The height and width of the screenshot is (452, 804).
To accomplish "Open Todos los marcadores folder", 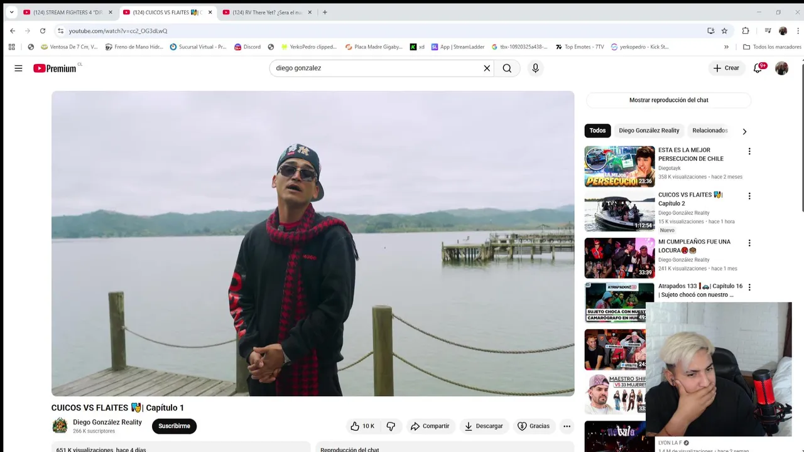I will tap(772, 47).
